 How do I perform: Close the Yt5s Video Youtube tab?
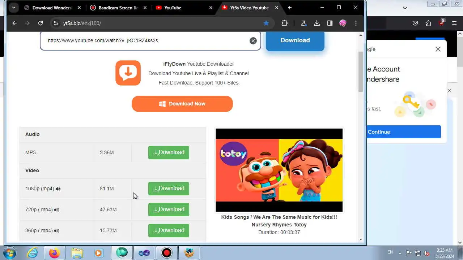(x=277, y=8)
